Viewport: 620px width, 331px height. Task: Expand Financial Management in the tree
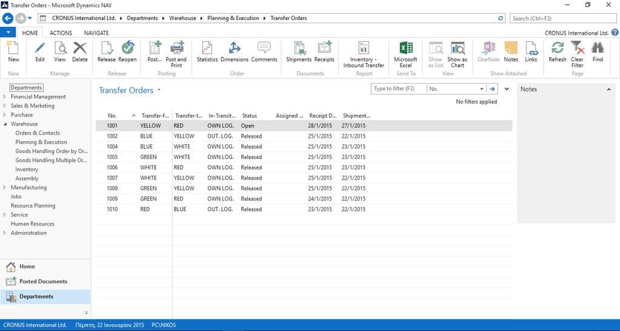[5, 96]
